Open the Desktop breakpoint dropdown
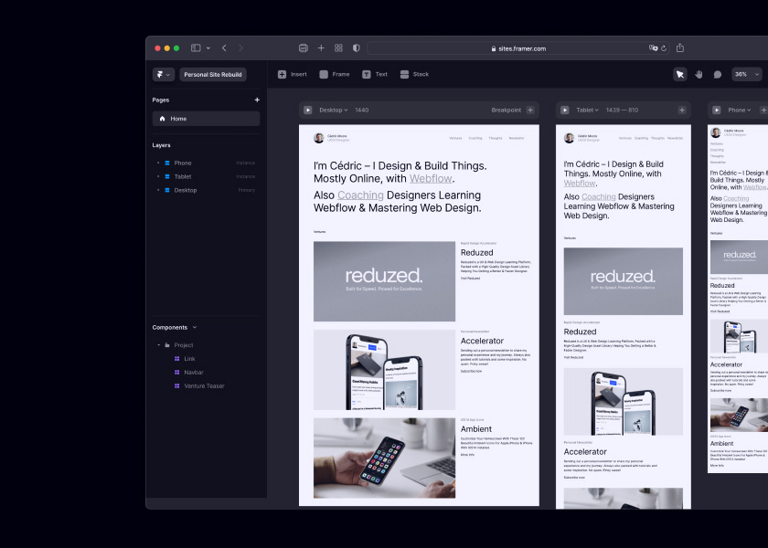The width and height of the screenshot is (768, 548). click(x=334, y=111)
